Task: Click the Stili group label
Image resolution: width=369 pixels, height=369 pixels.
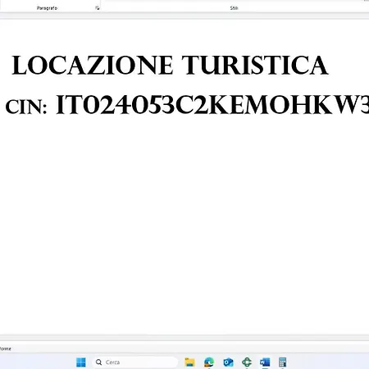Action: coord(234,8)
